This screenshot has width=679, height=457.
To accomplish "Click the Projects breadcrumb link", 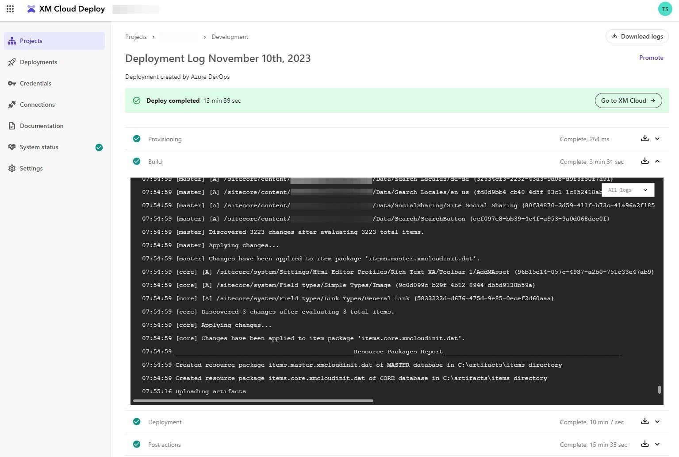I will 136,37.
